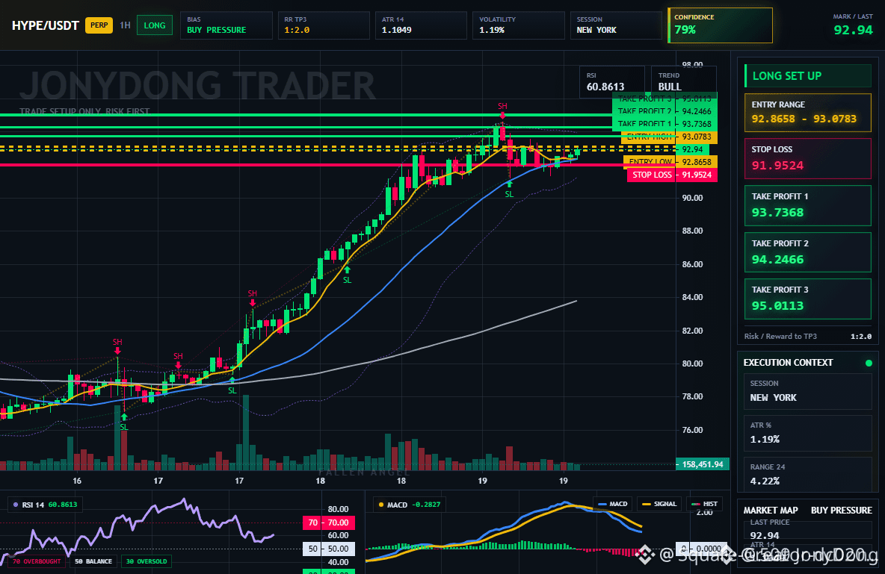Viewport: 885px width, 574px height.
Task: Click the yellow PERP badge
Action: pos(99,25)
